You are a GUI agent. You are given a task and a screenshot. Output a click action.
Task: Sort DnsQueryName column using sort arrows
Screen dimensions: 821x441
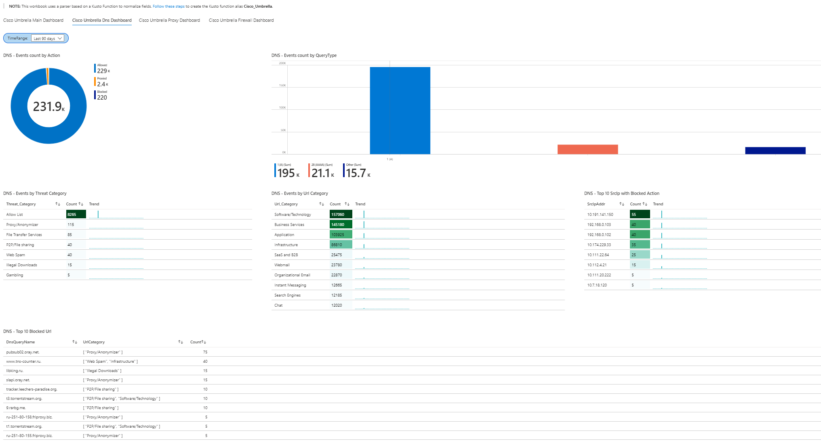point(75,342)
